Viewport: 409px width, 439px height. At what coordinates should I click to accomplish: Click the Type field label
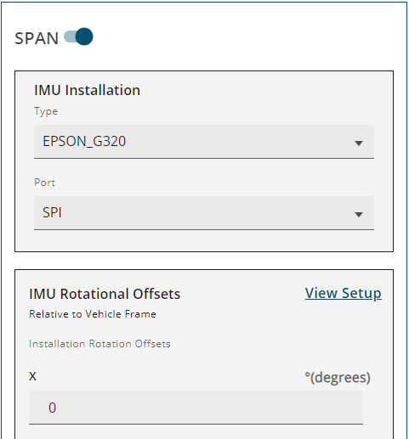coord(46,111)
